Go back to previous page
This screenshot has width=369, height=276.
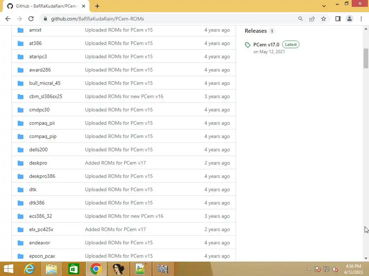(x=8, y=19)
